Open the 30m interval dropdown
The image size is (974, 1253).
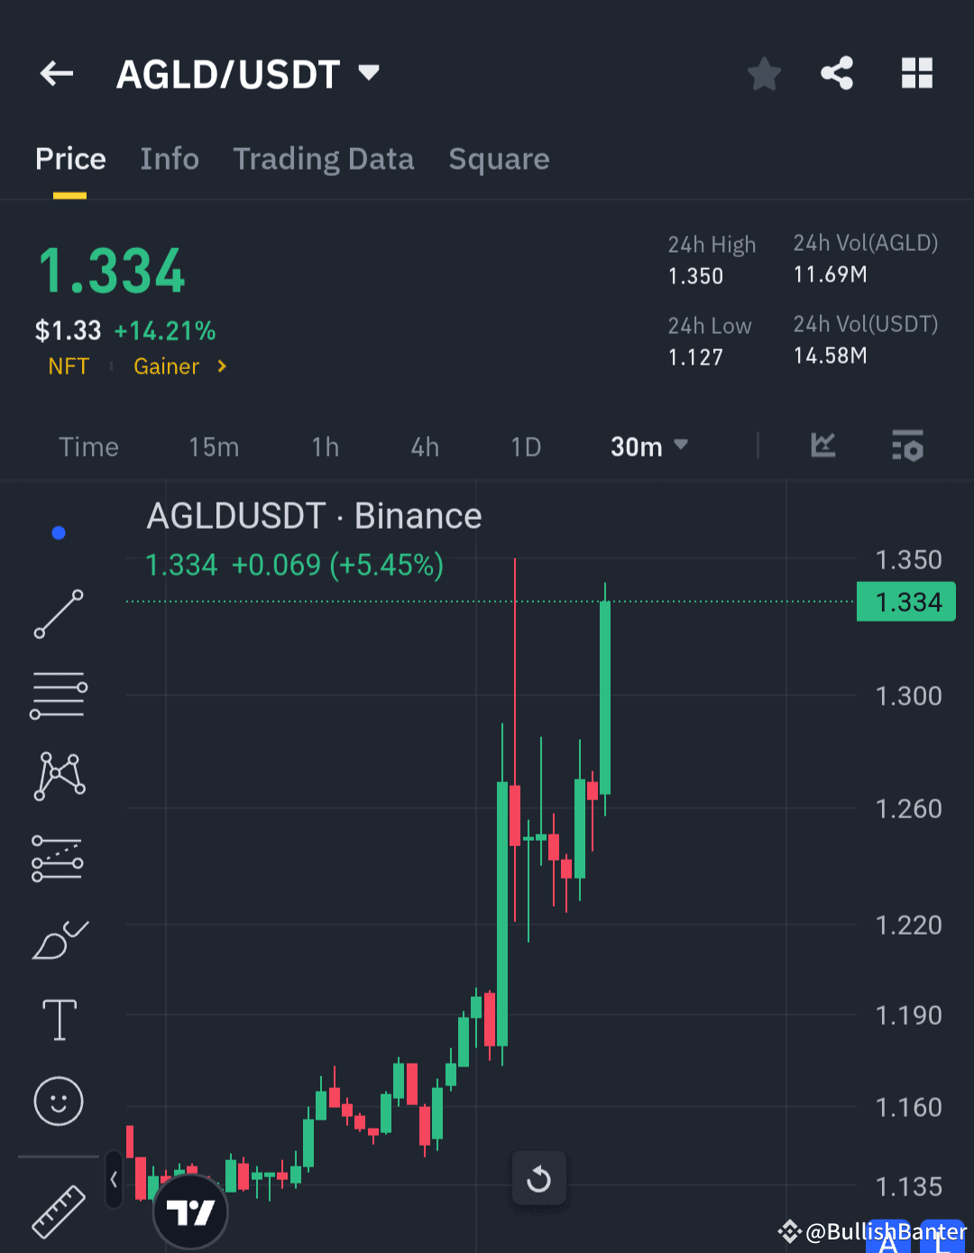point(648,446)
